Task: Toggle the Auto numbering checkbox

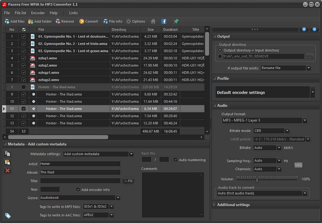Action: tap(175, 160)
